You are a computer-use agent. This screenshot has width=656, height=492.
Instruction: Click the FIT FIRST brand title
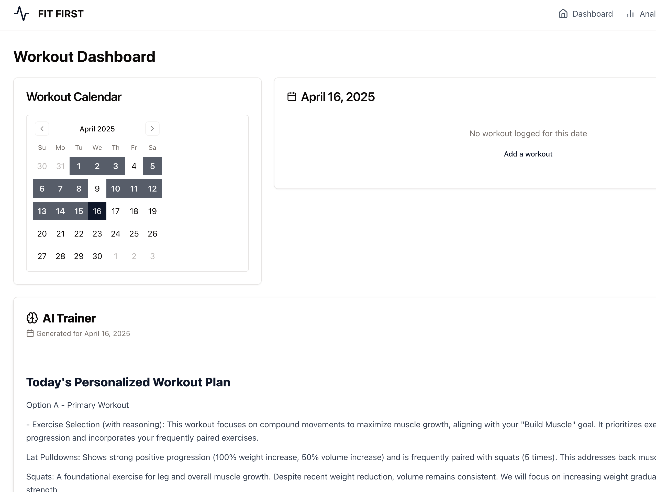click(x=61, y=14)
